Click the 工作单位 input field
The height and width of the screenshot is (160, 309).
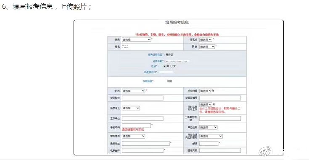point(143,119)
